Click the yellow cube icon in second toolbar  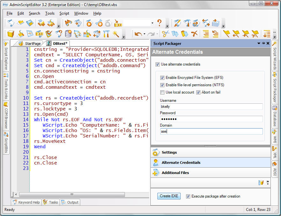click(x=11, y=34)
